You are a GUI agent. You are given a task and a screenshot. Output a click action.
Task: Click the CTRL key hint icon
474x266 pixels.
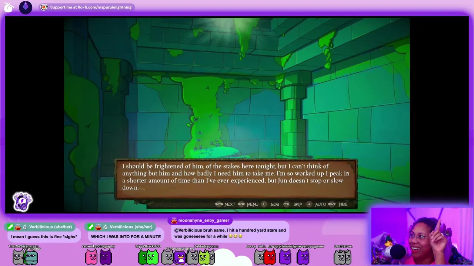point(287,204)
